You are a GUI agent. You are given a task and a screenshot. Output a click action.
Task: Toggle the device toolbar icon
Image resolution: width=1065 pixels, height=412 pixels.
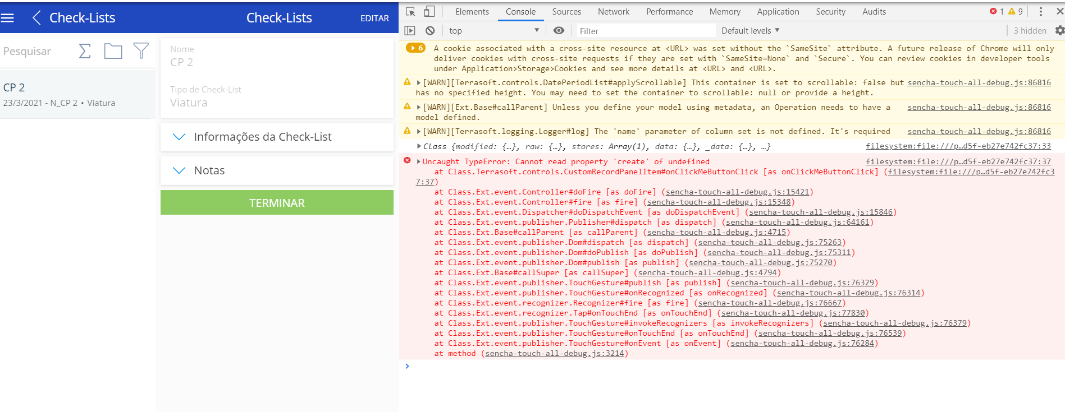pyautogui.click(x=429, y=11)
